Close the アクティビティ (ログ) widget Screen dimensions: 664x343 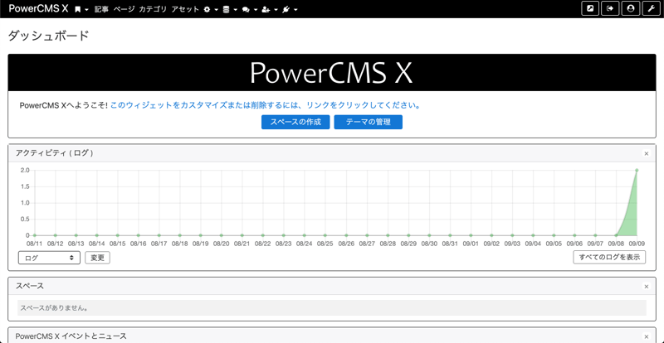pos(646,153)
